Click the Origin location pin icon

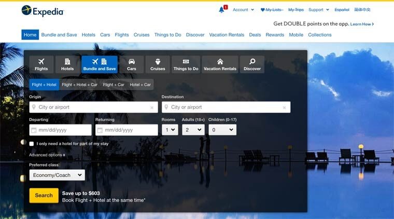pyautogui.click(x=34, y=107)
